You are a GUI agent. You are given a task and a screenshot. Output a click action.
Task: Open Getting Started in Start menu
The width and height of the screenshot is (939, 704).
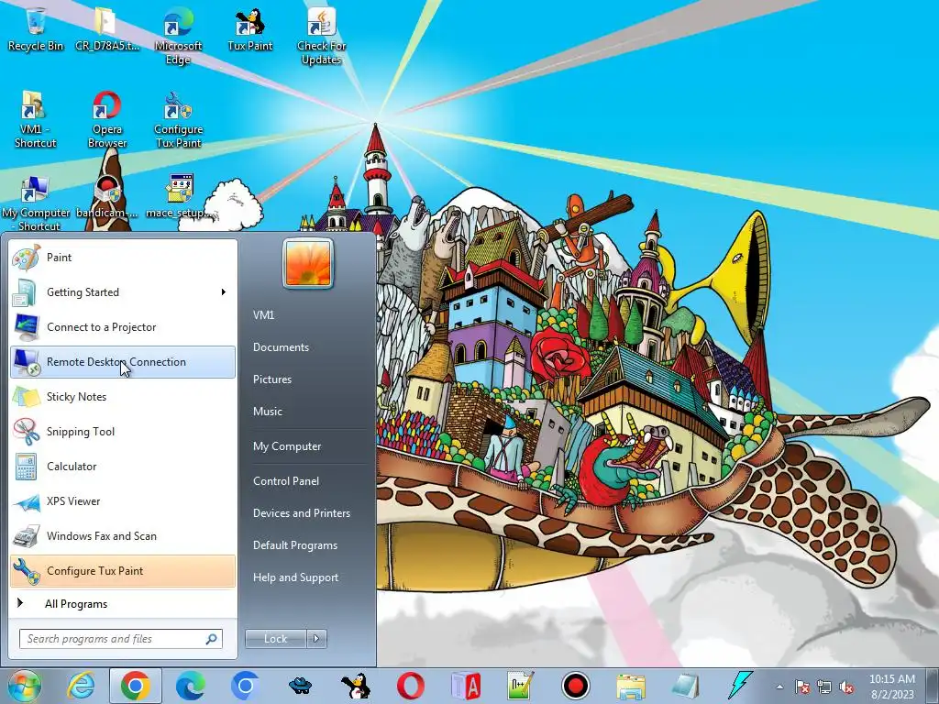(123, 292)
